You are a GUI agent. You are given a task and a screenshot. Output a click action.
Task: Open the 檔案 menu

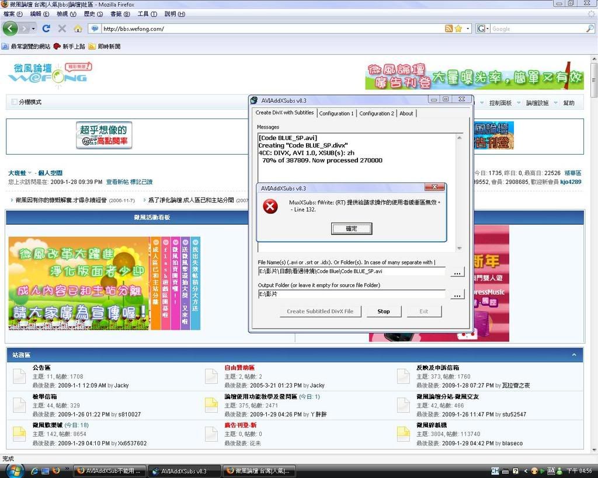(13, 14)
